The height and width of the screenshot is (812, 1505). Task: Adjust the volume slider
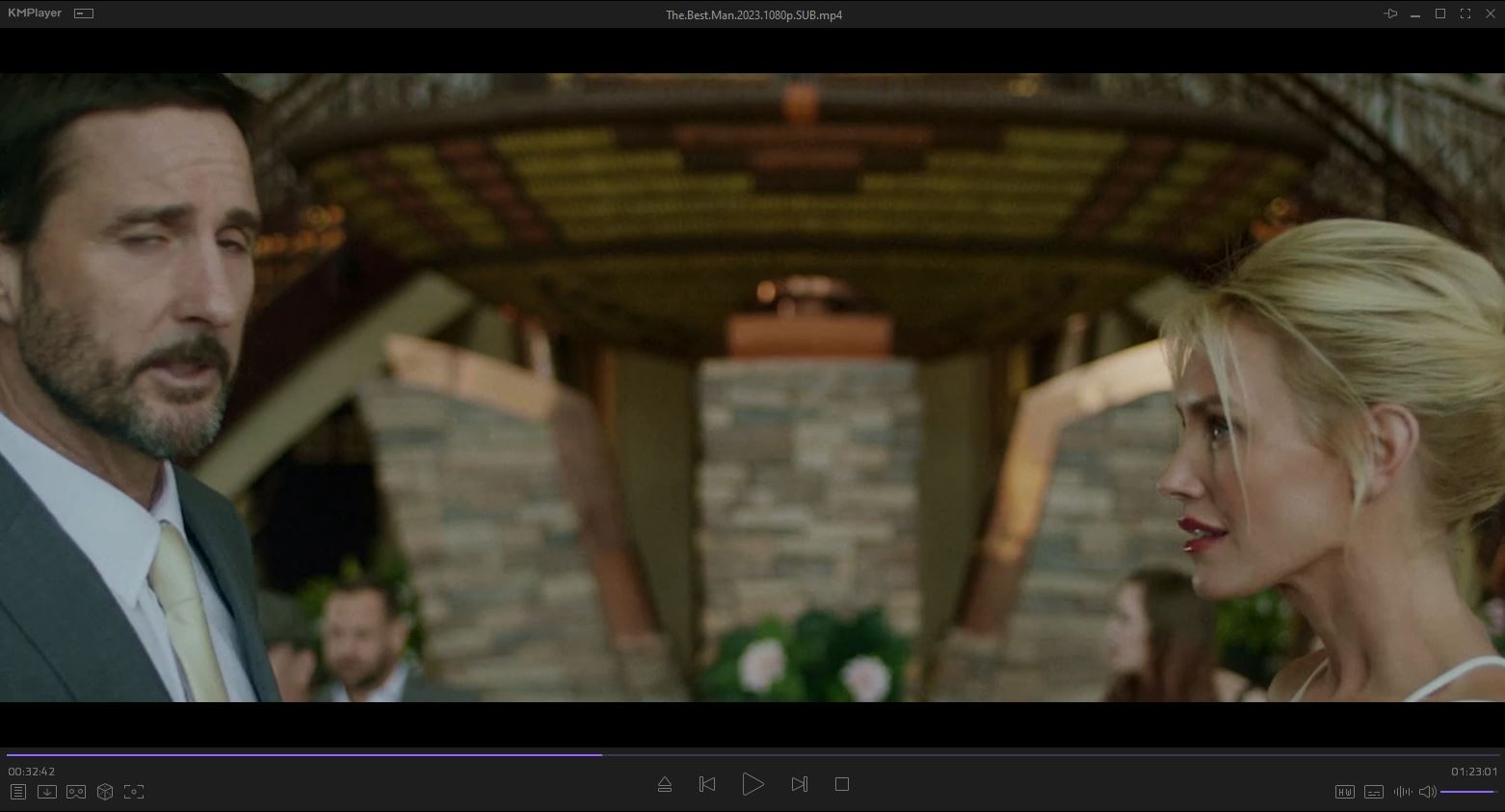1467,792
